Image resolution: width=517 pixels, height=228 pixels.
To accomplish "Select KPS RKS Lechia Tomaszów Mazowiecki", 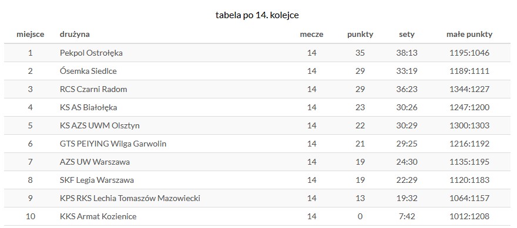I will coord(130,198).
